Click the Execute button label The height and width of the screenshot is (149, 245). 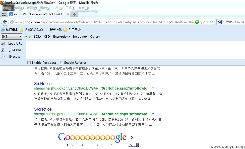[15, 56]
